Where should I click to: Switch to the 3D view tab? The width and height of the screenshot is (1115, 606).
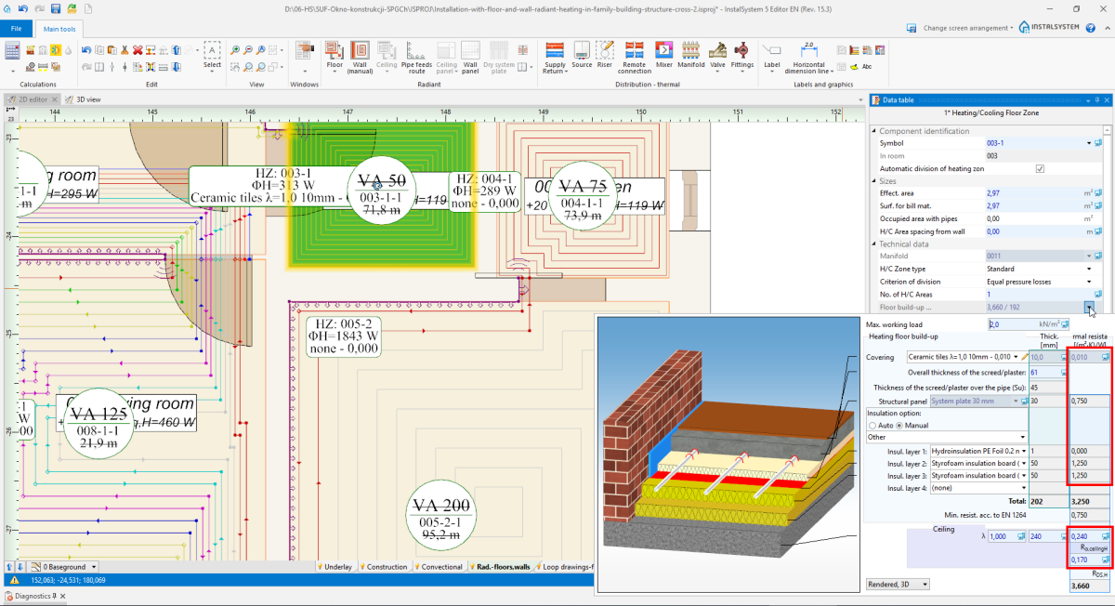tap(87, 99)
